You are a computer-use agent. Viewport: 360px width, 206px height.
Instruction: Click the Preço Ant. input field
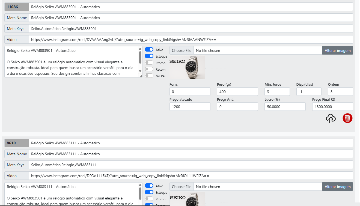click(x=237, y=107)
